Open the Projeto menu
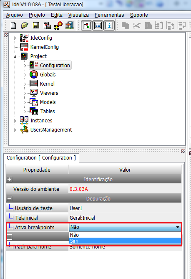The image size is (191, 279). coord(37,15)
